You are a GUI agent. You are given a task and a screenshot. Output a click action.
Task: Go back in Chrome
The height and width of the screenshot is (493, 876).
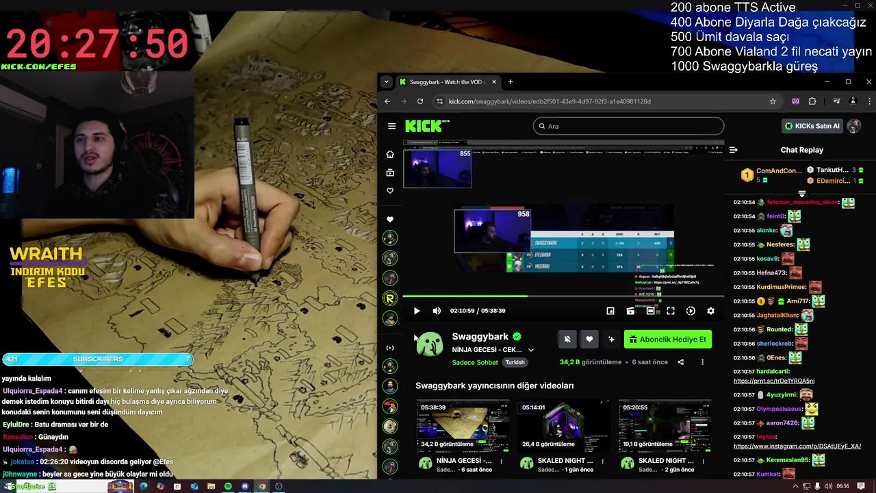(387, 101)
